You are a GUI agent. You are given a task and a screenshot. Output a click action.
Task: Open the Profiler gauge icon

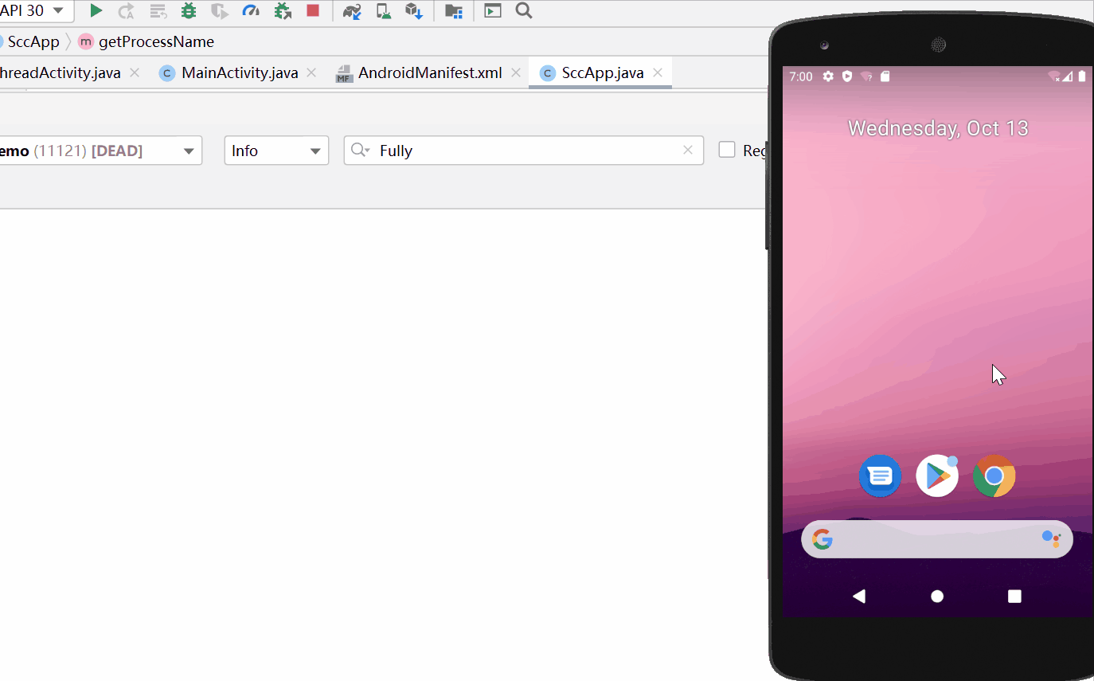pyautogui.click(x=251, y=10)
